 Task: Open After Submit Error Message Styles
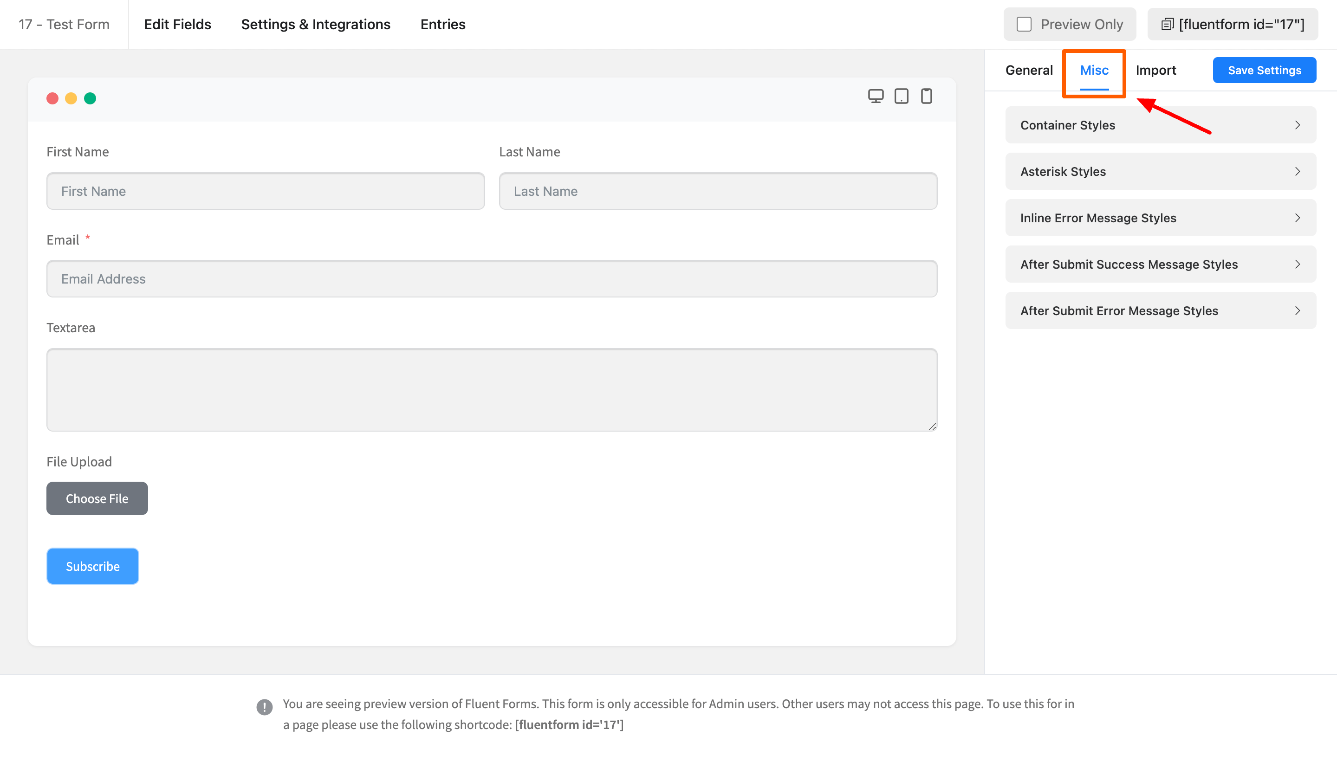pyautogui.click(x=1160, y=311)
